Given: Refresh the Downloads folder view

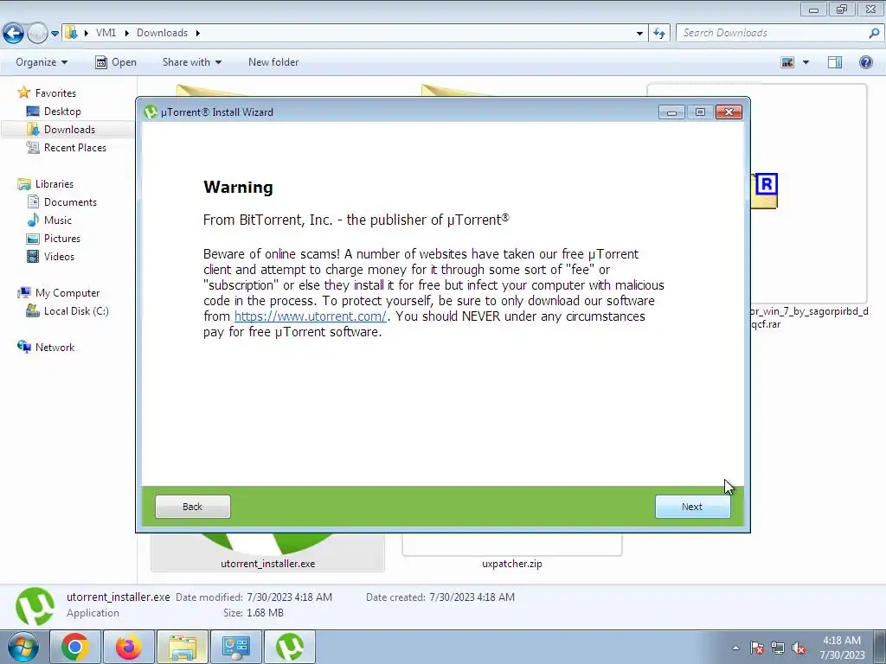Looking at the screenshot, I should coord(658,34).
